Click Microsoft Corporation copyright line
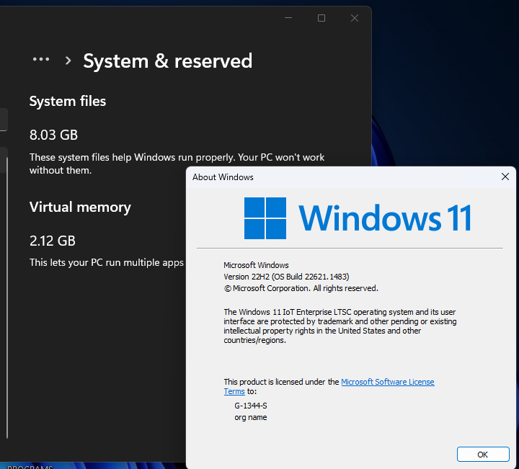Screen dimensions: 519x469 pos(301,288)
